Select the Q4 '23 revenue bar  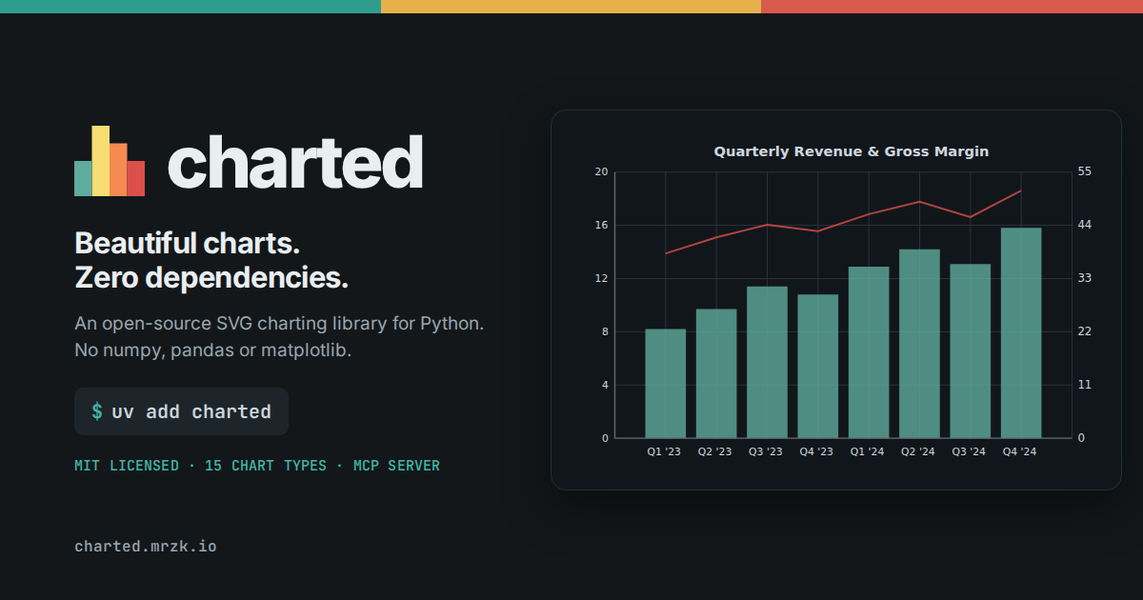[x=818, y=367]
